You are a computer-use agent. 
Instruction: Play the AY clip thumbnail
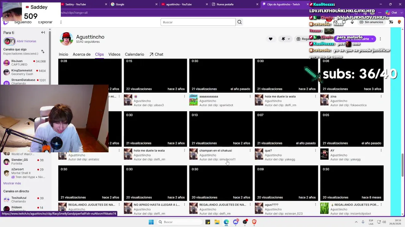click(352, 129)
